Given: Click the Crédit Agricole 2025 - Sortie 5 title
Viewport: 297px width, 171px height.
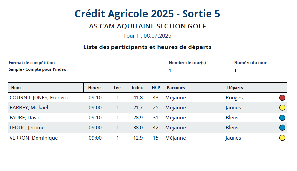Looking at the screenshot, I should click(x=147, y=14).
